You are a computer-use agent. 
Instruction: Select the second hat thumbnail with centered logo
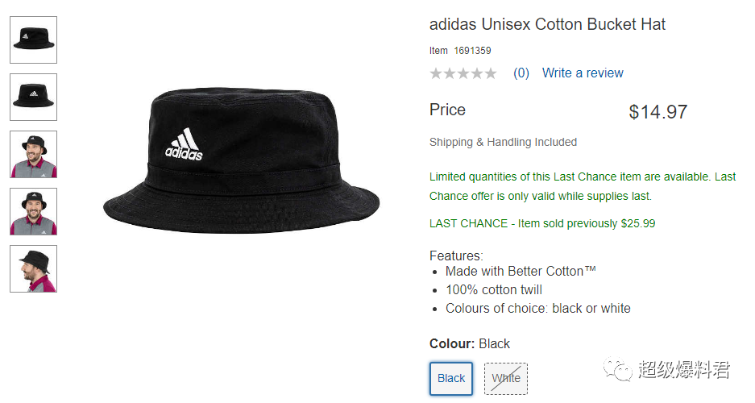pyautogui.click(x=33, y=98)
